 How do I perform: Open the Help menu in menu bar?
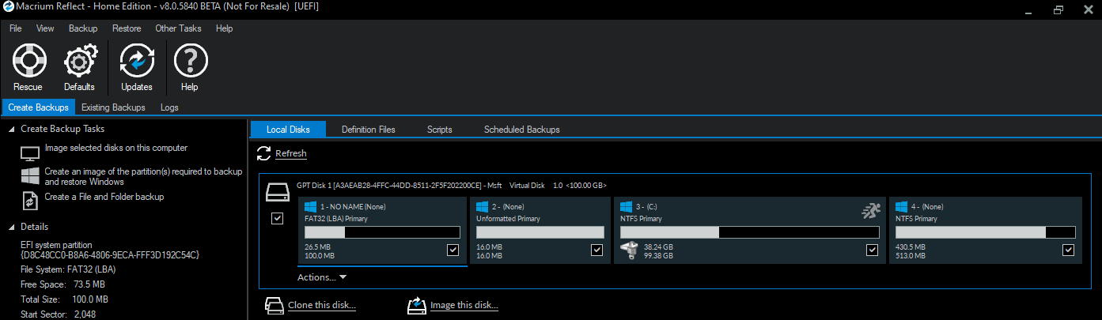coord(225,28)
